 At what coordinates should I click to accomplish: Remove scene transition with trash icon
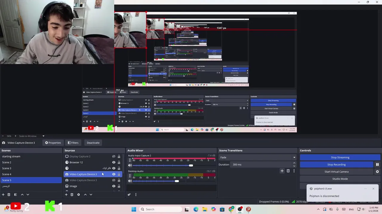(x=288, y=171)
